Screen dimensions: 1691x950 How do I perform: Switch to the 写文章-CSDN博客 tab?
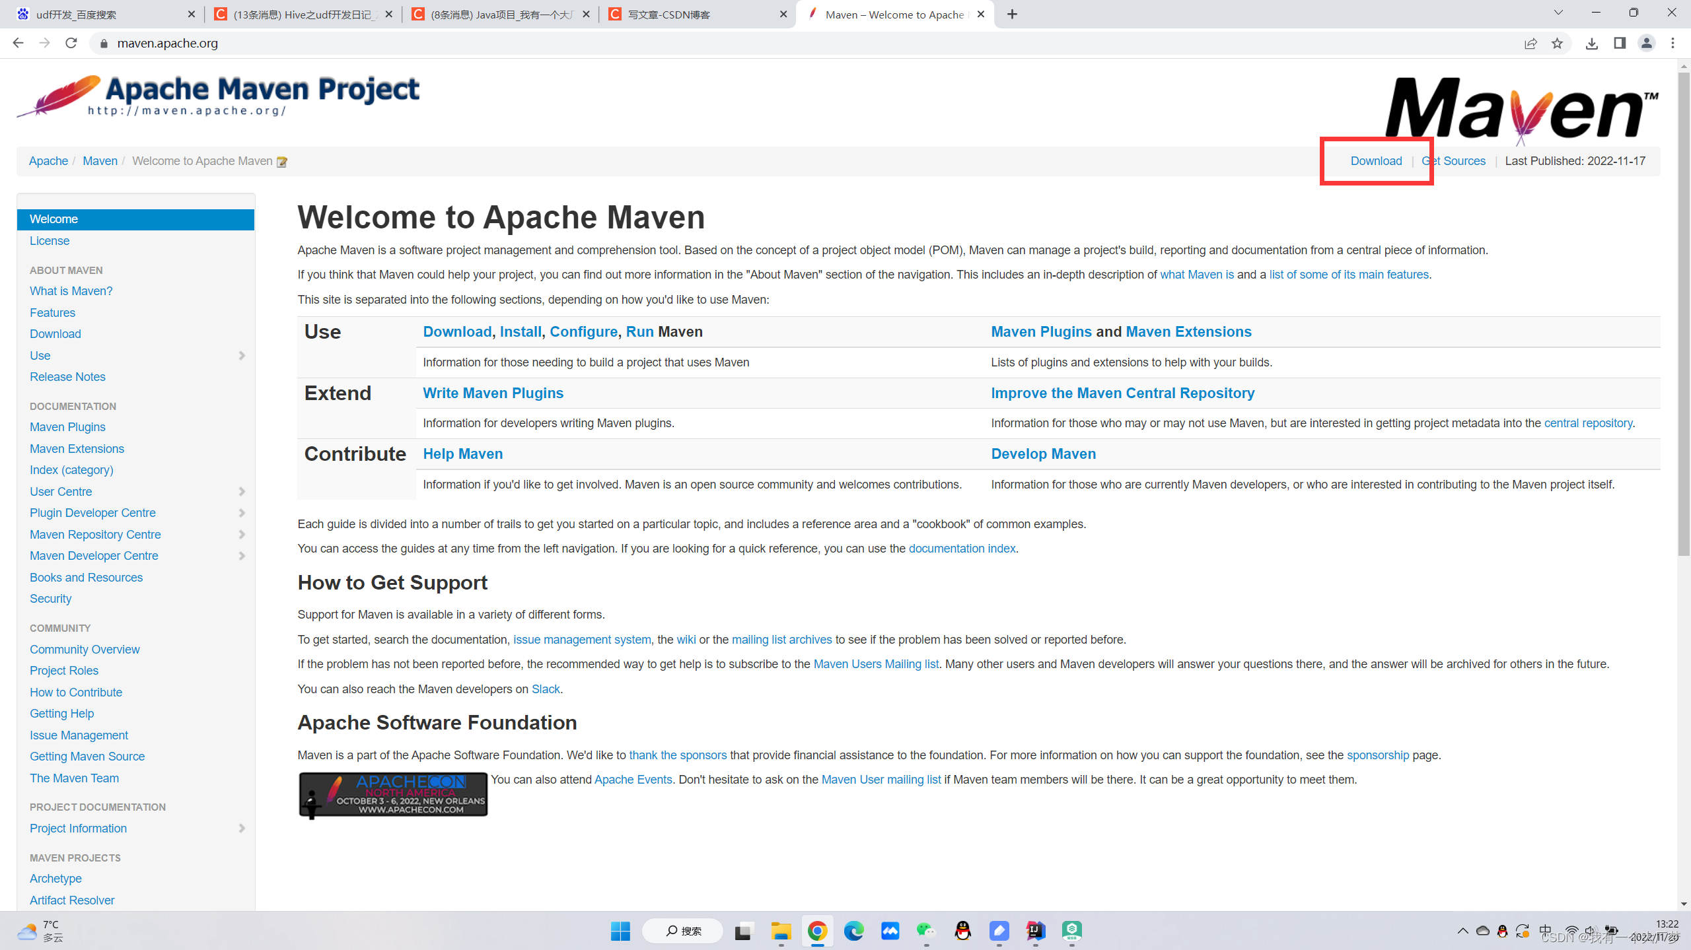click(x=698, y=14)
